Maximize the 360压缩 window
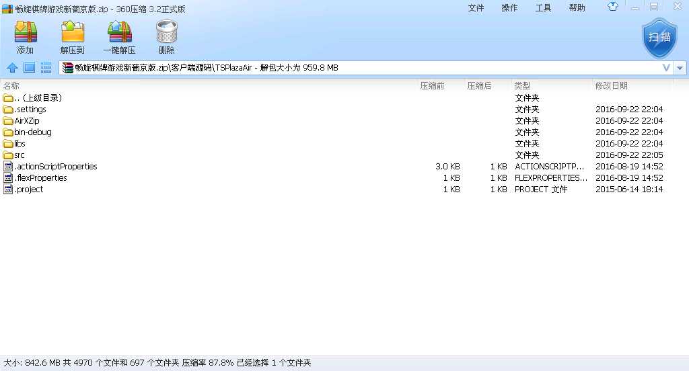689x371 pixels. (654, 7)
